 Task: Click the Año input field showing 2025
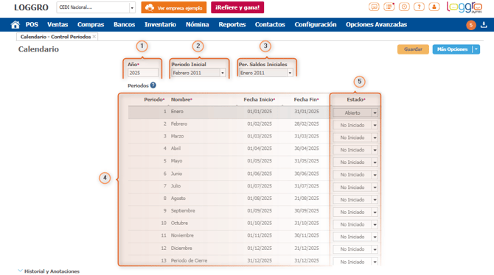(143, 73)
